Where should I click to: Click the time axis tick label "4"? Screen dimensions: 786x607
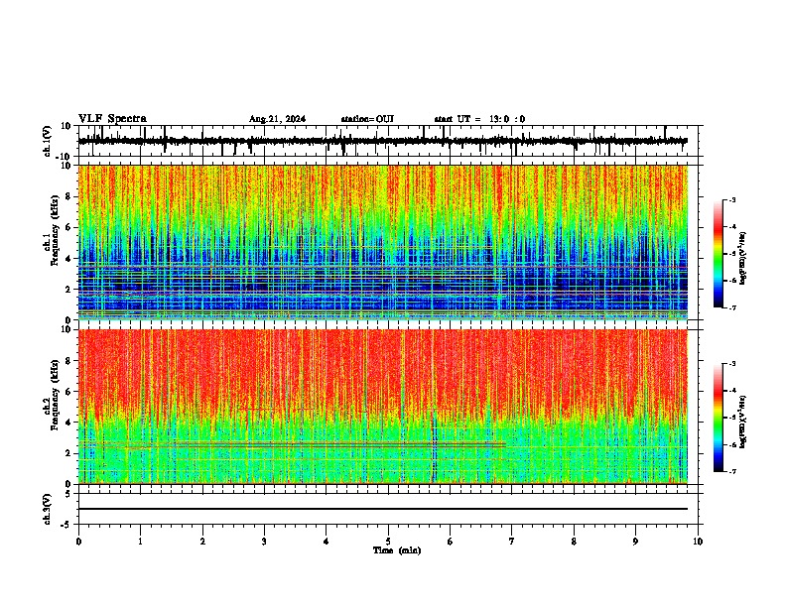point(327,542)
